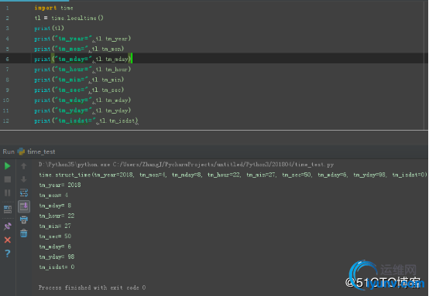The height and width of the screenshot is (296, 429).
Task: Click the Stop process square icon
Action: click(x=8, y=179)
